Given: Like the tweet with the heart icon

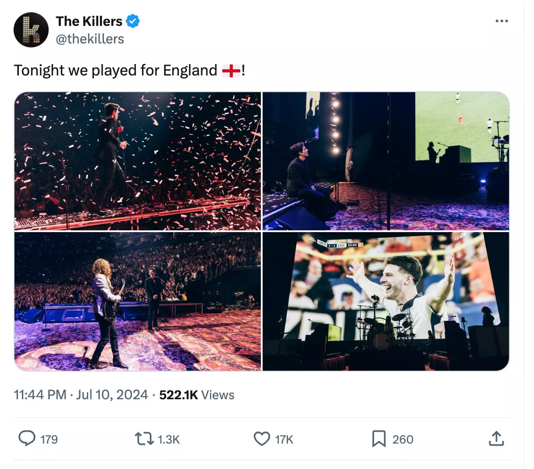Looking at the screenshot, I should [x=262, y=439].
